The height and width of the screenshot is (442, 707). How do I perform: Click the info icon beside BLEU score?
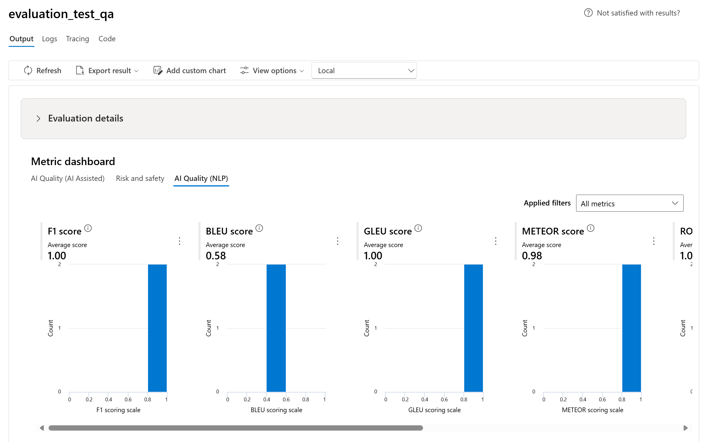[259, 228]
